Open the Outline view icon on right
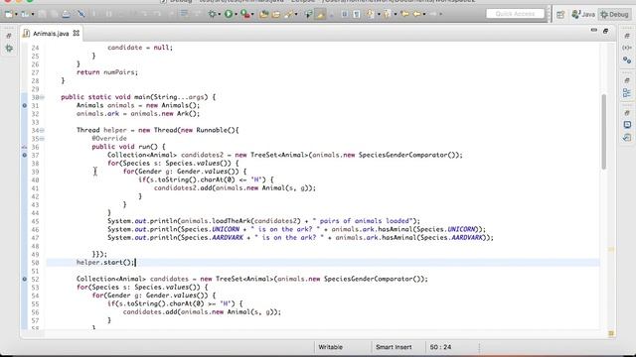The height and width of the screenshot is (357, 636). pyautogui.click(x=627, y=93)
